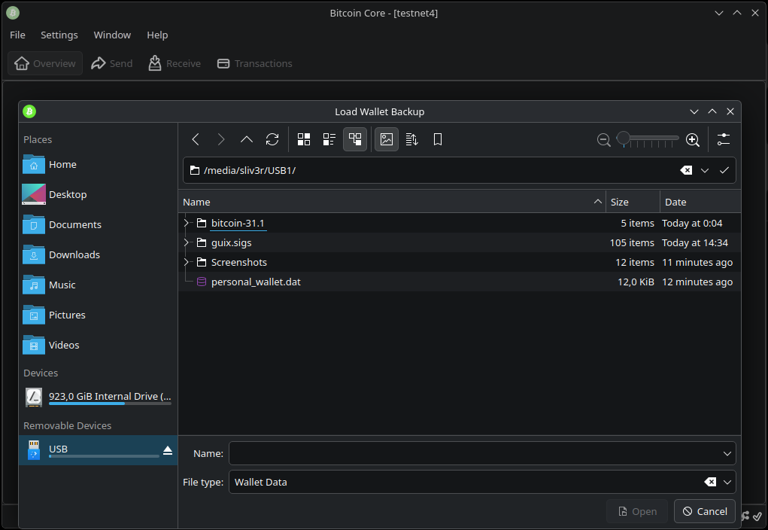Expand the bitcoin-31.1 folder
This screenshot has width=768, height=530.
pos(186,223)
